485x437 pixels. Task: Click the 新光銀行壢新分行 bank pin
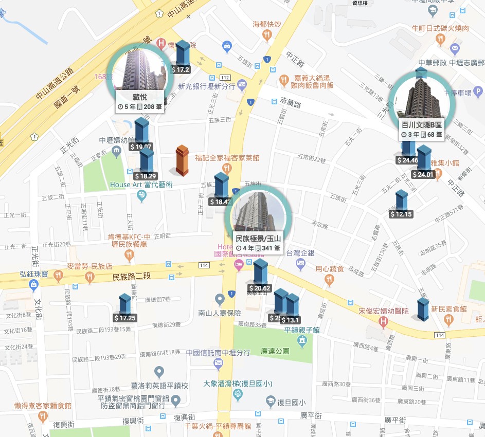click(242, 85)
